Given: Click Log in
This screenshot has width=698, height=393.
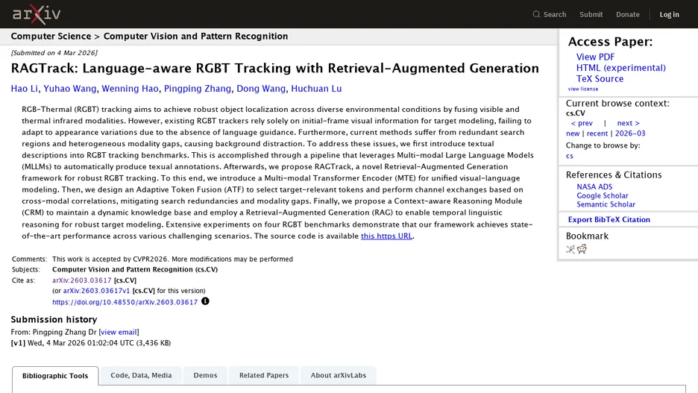Looking at the screenshot, I should point(669,14).
